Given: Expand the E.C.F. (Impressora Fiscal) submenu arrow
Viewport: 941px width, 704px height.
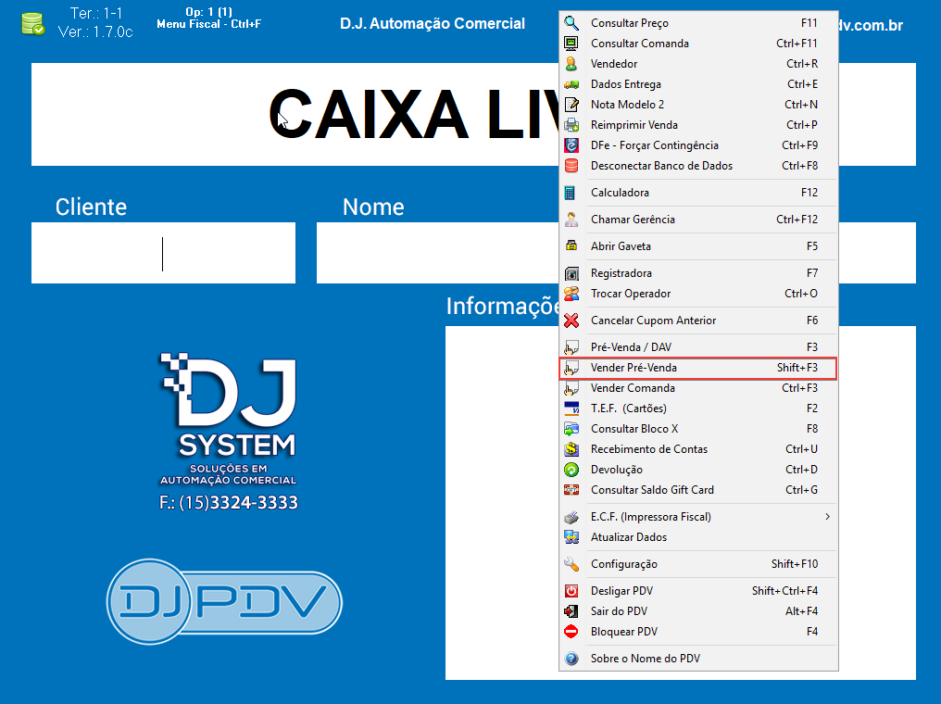Looking at the screenshot, I should 827,517.
